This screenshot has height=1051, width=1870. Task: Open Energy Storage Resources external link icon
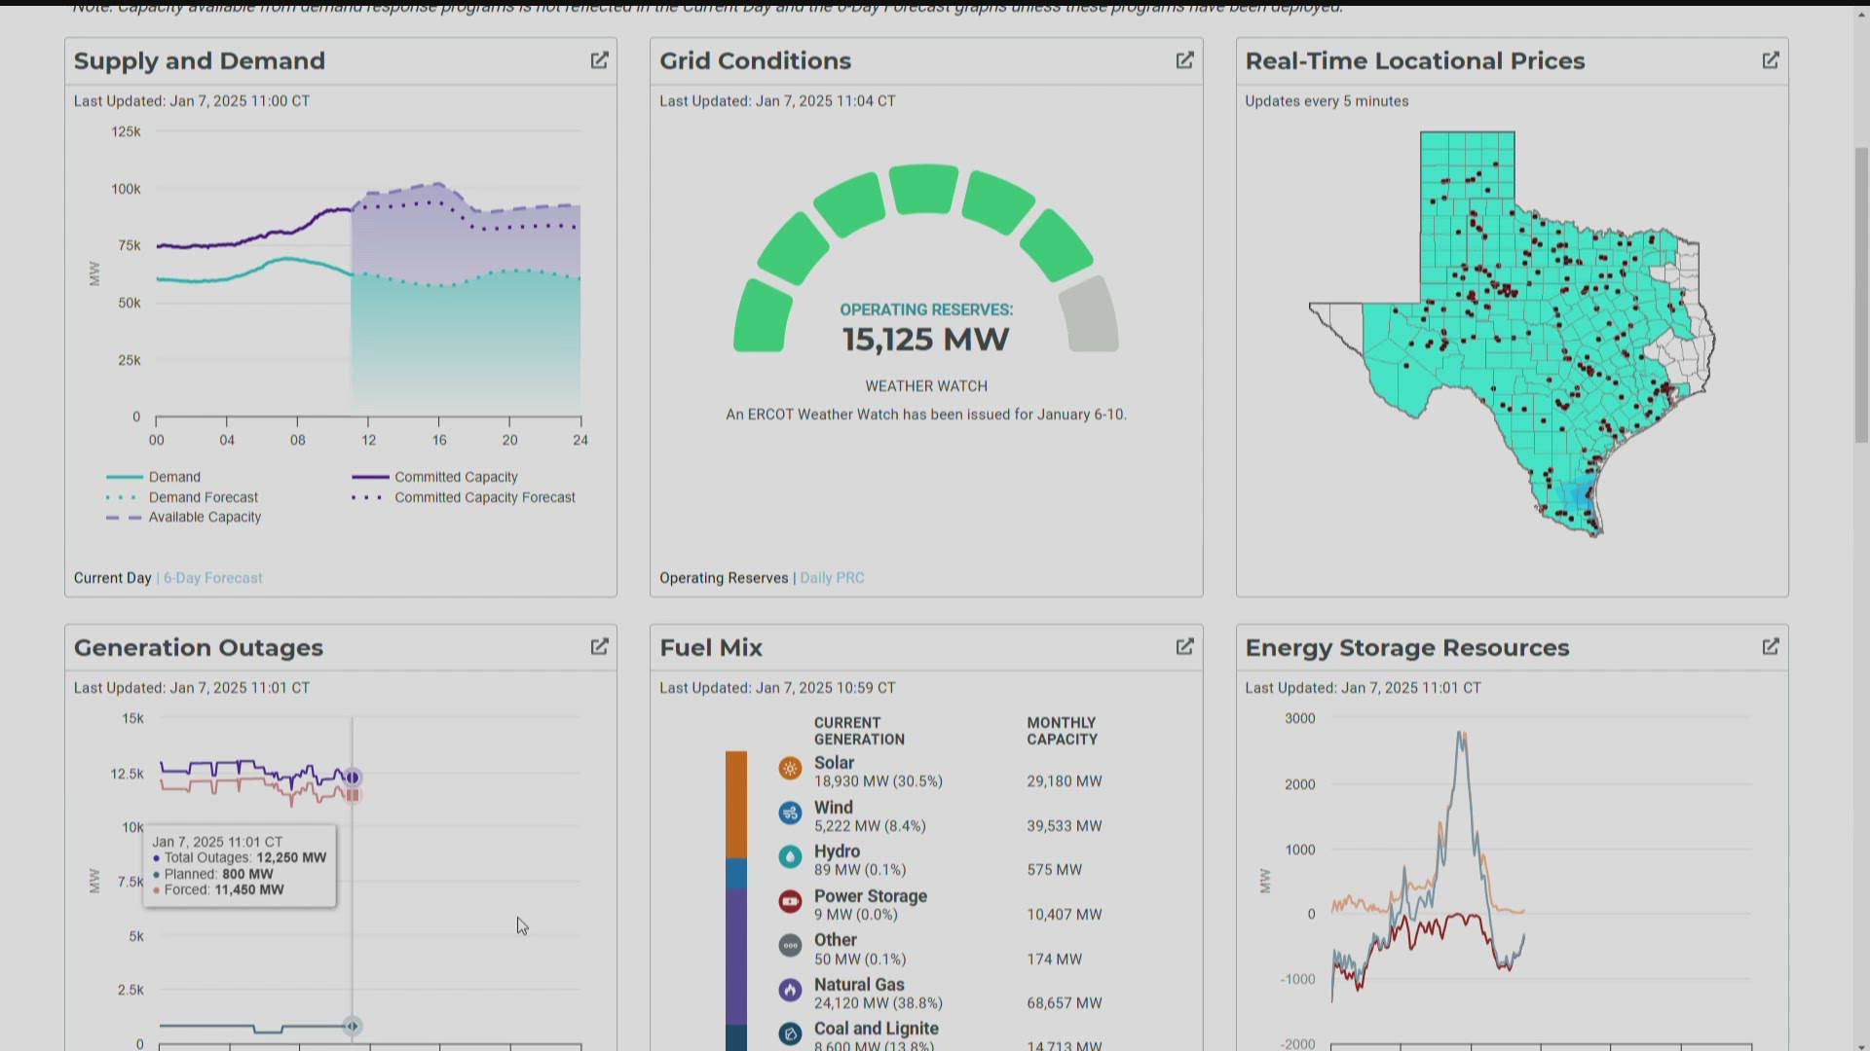pos(1770,647)
